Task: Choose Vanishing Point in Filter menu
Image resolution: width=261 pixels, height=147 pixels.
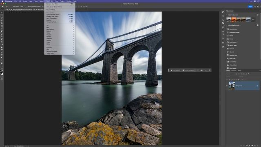Action: coord(60,22)
